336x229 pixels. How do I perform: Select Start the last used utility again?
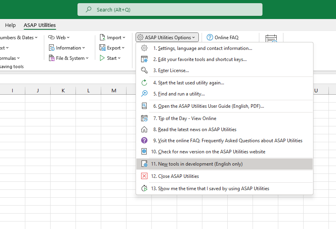pos(225,83)
